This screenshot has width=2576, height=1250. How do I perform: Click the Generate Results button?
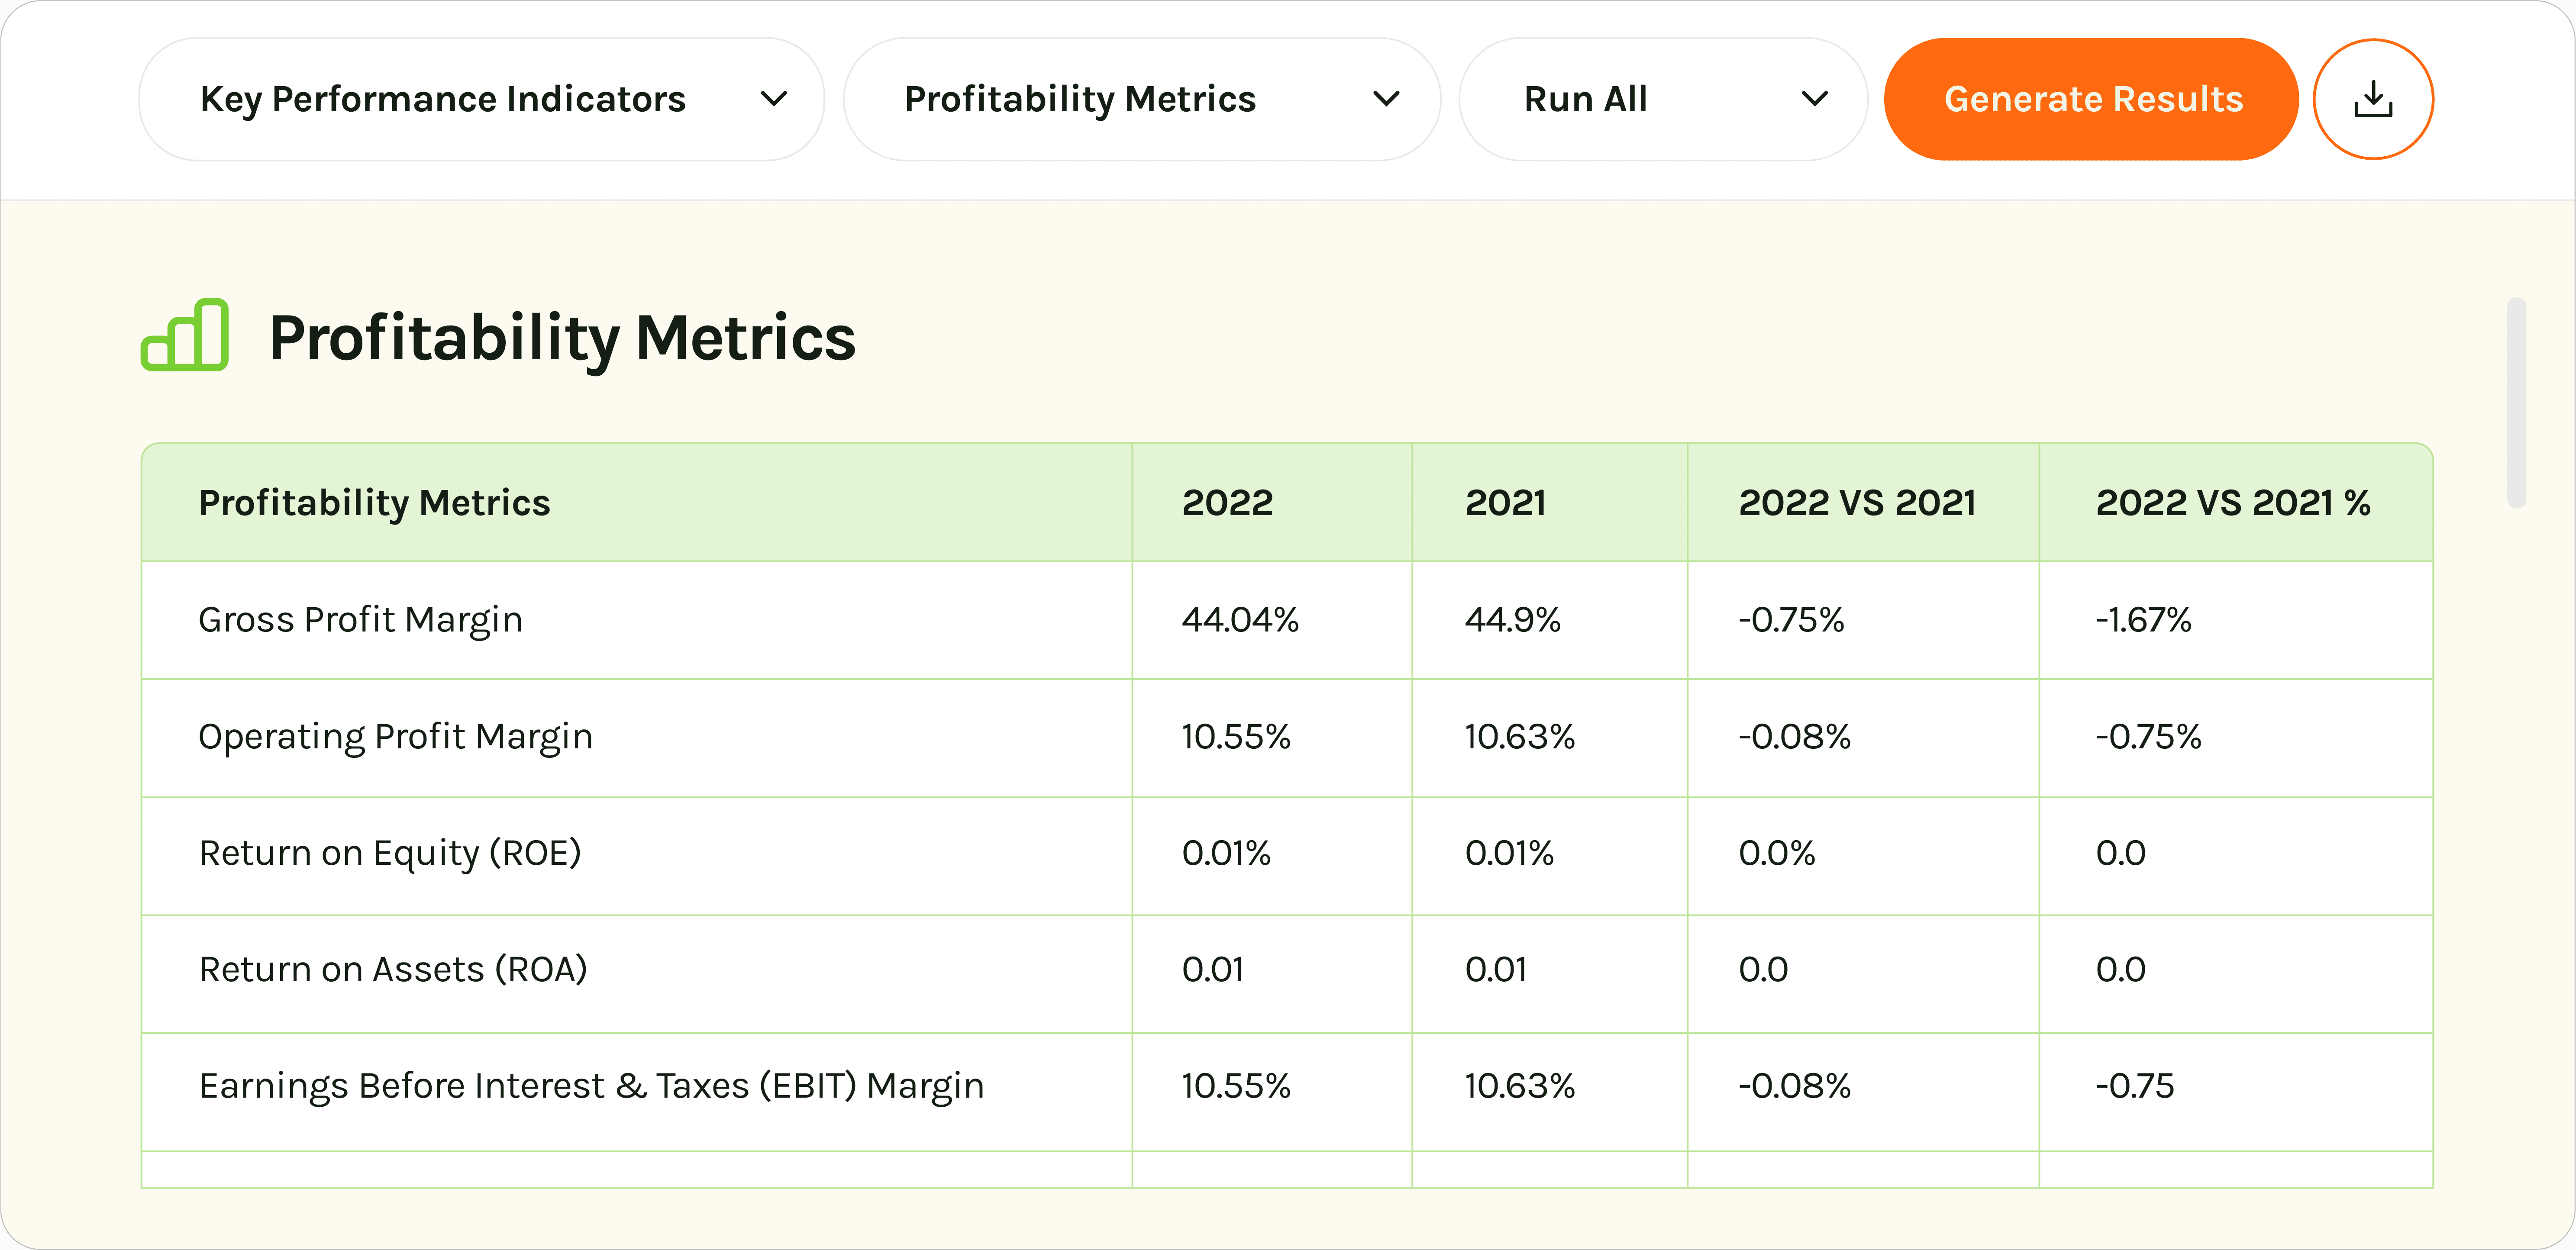click(x=2091, y=99)
